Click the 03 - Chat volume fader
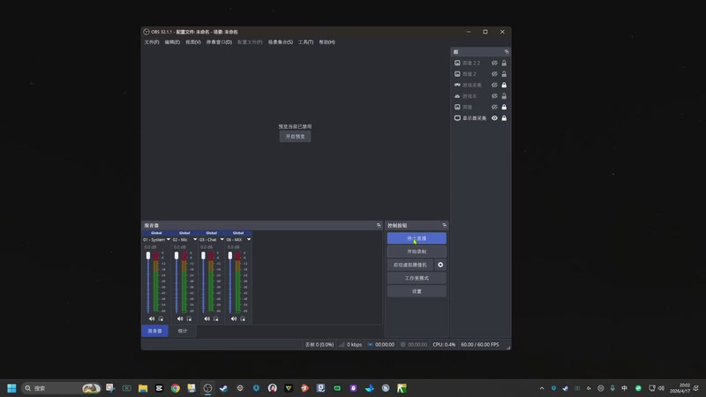This screenshot has width=706, height=397. click(x=203, y=256)
